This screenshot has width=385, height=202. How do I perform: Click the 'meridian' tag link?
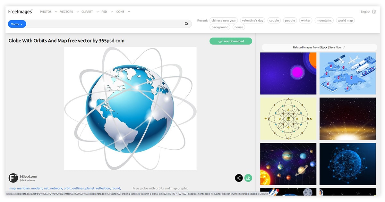coord(23,189)
